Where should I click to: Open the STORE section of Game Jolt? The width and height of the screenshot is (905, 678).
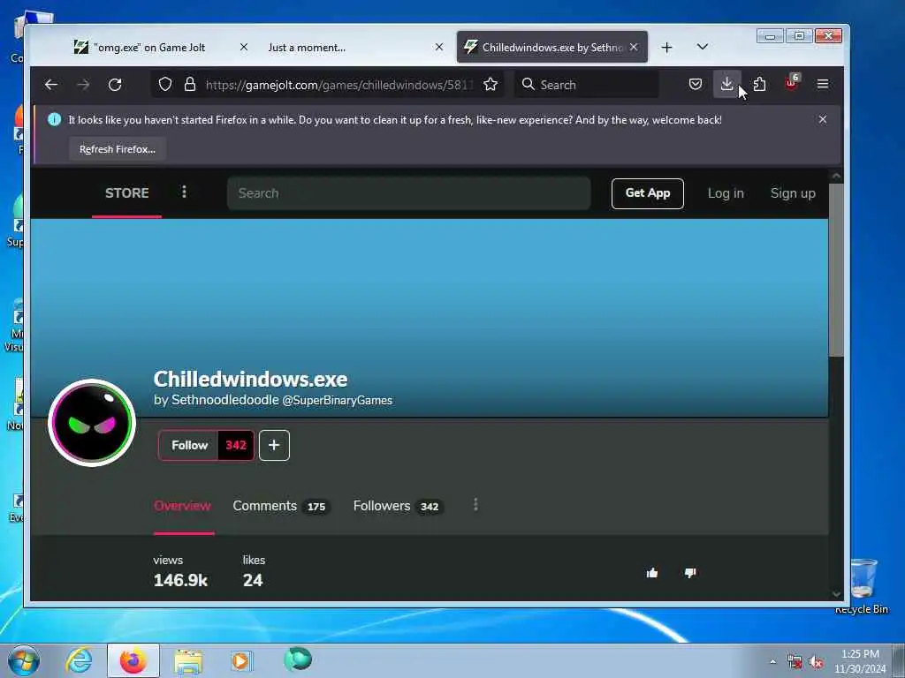click(x=127, y=193)
